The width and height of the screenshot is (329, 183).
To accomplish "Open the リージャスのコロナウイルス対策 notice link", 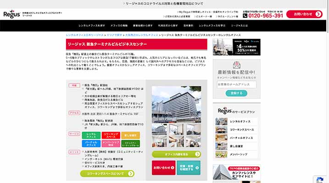I will point(163,4).
